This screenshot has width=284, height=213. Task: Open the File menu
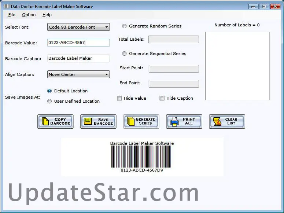click(x=12, y=15)
